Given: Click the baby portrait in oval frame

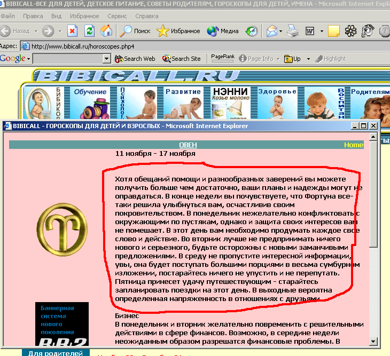Looking at the screenshot, I should click(38, 103).
